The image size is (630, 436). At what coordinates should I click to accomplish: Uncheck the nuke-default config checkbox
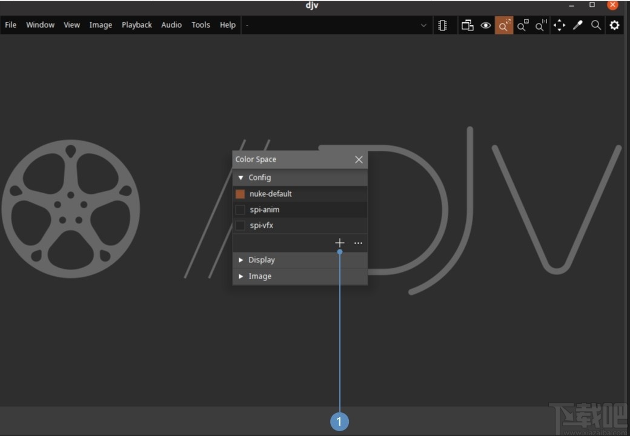coord(240,194)
